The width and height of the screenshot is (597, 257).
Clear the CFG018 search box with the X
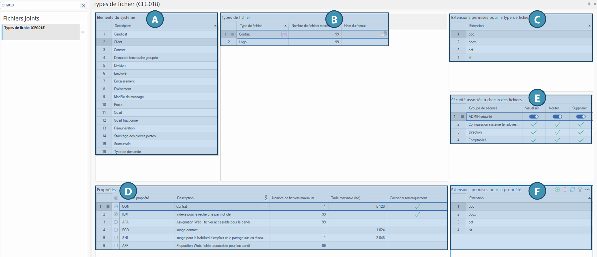(x=83, y=5)
